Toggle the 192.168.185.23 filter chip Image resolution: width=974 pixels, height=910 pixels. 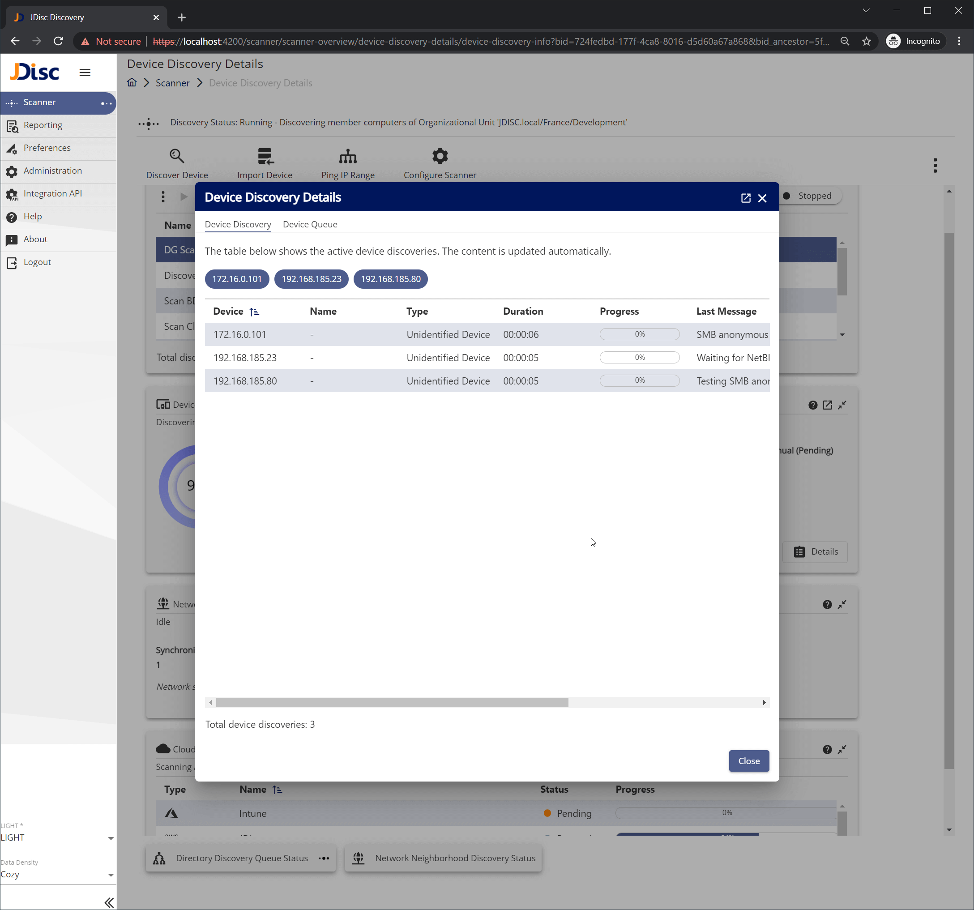point(311,279)
